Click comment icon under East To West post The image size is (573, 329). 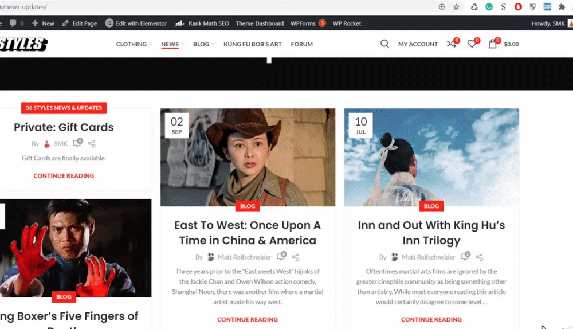coord(281,256)
